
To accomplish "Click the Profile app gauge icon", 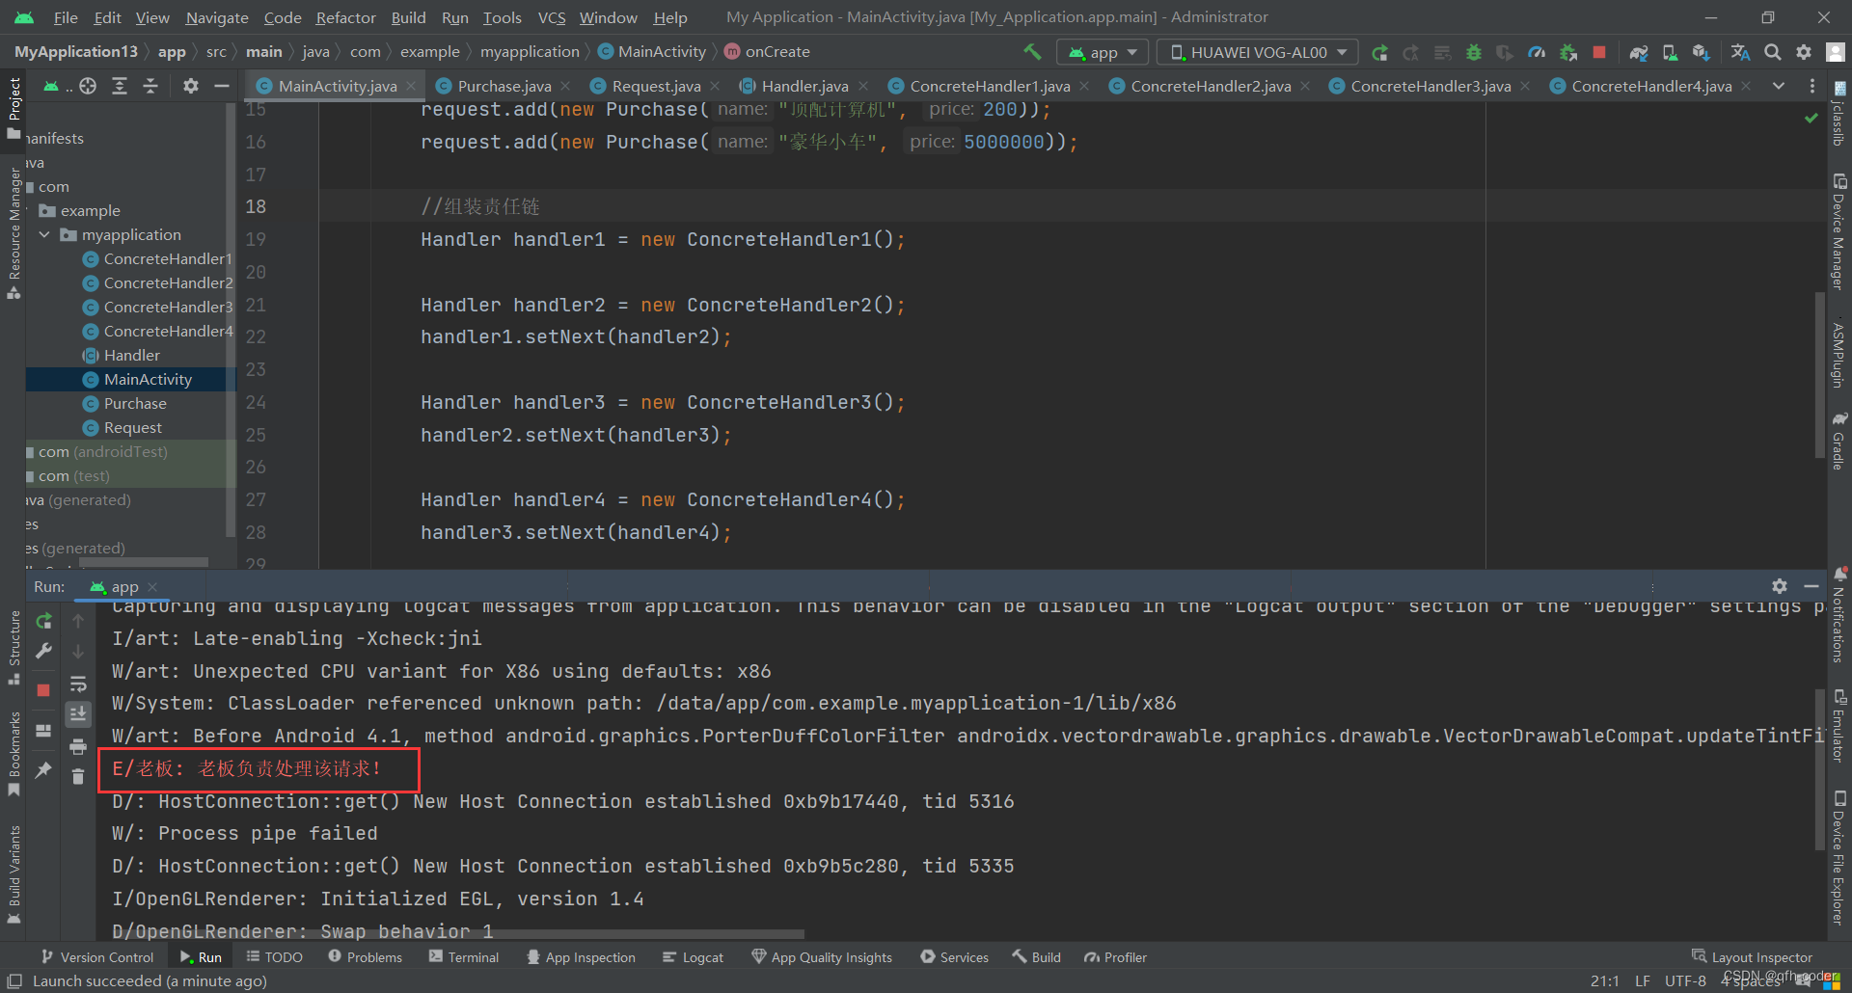I will pyautogui.click(x=1537, y=52).
